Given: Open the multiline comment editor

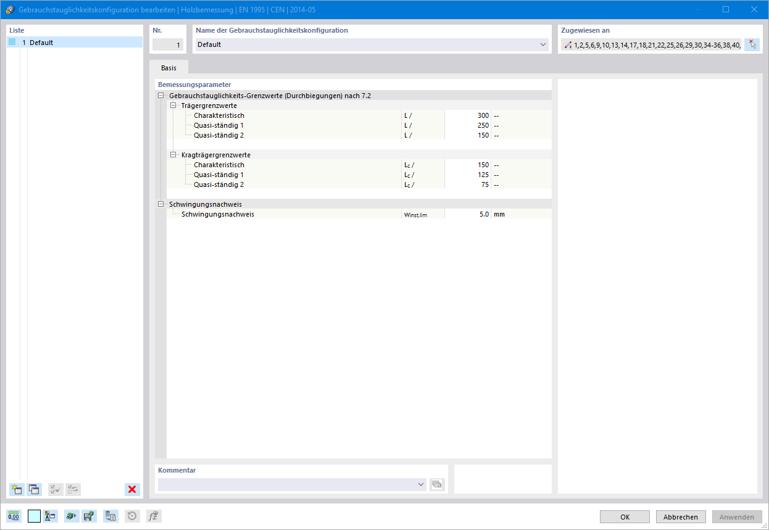Looking at the screenshot, I should pyautogui.click(x=437, y=484).
